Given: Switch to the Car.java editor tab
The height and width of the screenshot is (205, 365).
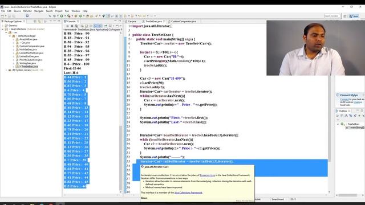Looking at the screenshot, I should point(132,22).
